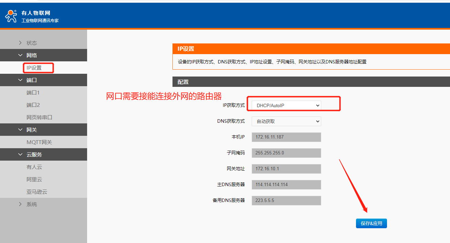Click the 有人物联网 logo icon
This screenshot has height=243, width=450.
(11, 16)
